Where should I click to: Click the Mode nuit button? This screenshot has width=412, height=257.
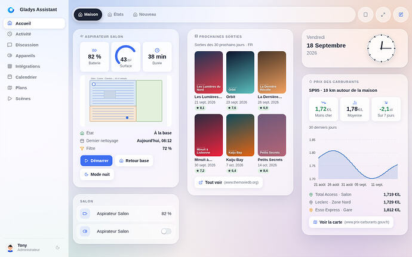(97, 174)
